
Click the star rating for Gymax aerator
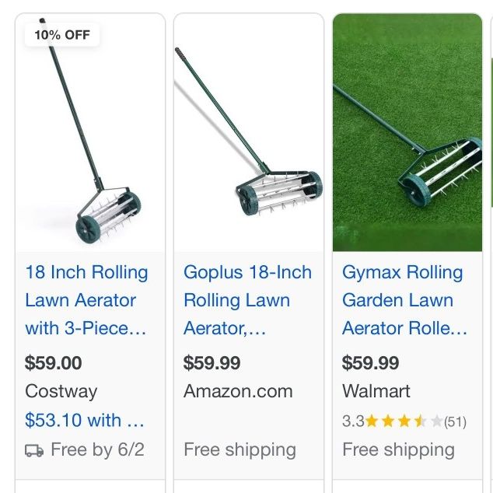click(404, 421)
